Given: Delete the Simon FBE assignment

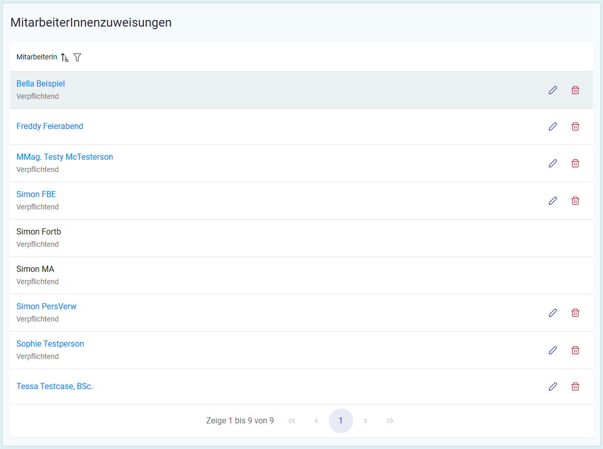Looking at the screenshot, I should (x=575, y=201).
